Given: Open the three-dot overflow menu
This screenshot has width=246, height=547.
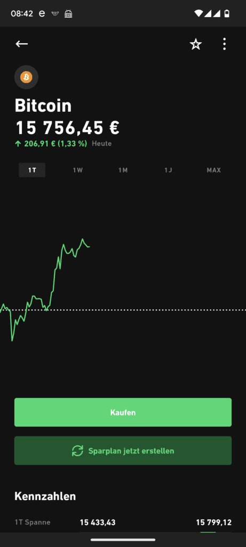Looking at the screenshot, I should (225, 44).
